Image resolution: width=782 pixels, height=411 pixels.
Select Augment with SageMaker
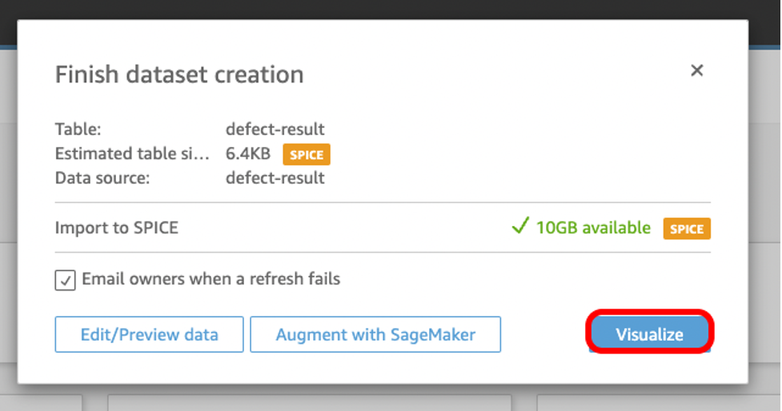coord(375,334)
